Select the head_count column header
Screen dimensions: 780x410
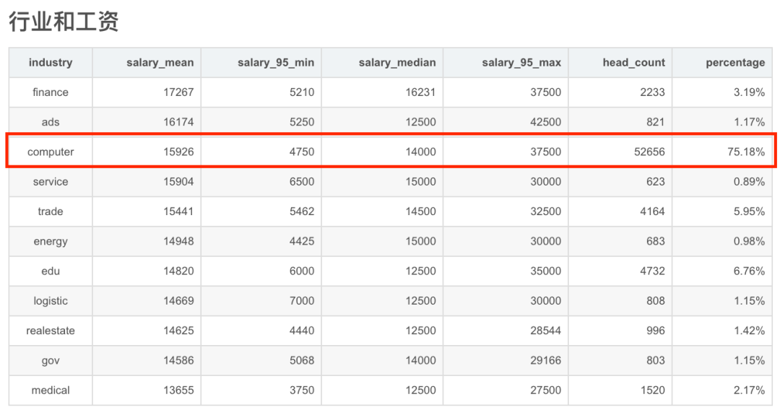coord(620,63)
